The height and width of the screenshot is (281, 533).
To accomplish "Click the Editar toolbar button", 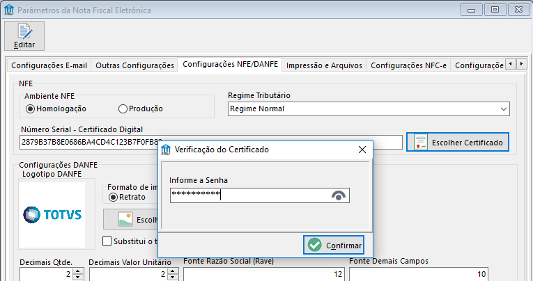I will [24, 35].
